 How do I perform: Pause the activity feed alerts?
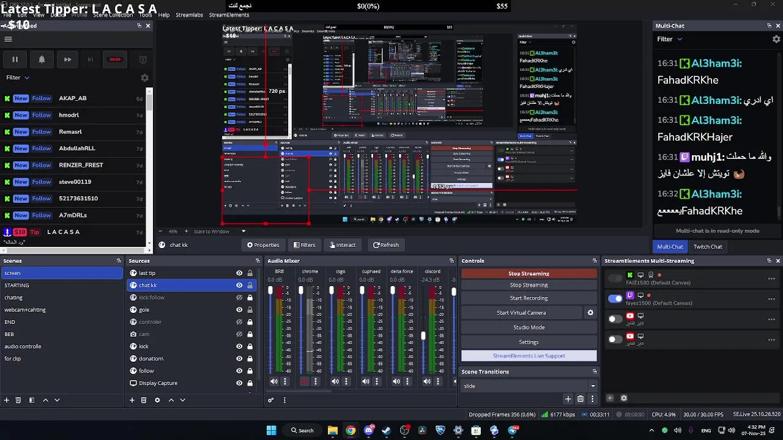tap(15, 59)
